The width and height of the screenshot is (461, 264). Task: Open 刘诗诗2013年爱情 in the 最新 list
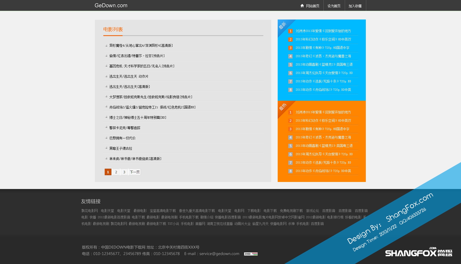click(x=323, y=31)
